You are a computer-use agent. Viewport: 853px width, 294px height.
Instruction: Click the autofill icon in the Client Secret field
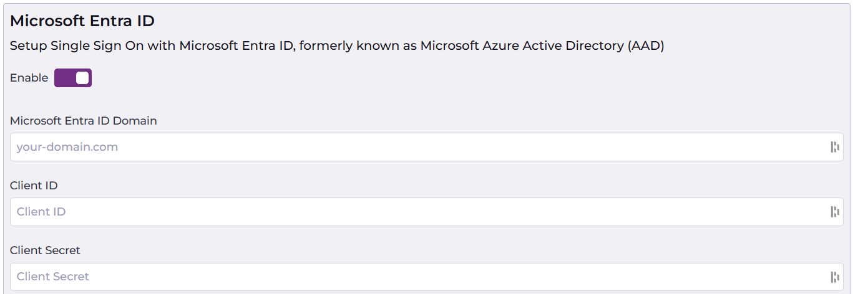(x=834, y=277)
